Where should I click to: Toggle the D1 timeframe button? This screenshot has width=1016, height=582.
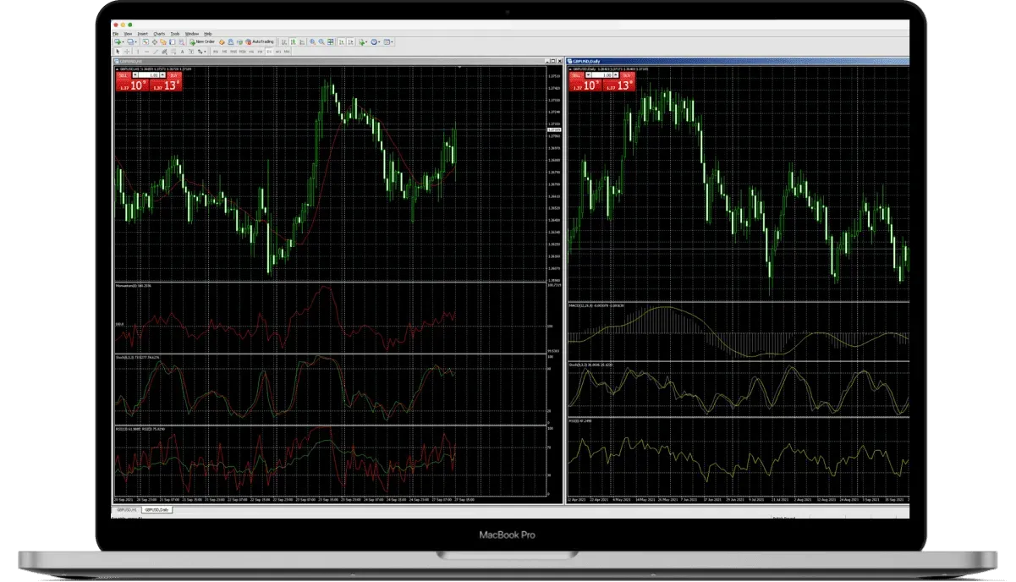[269, 52]
